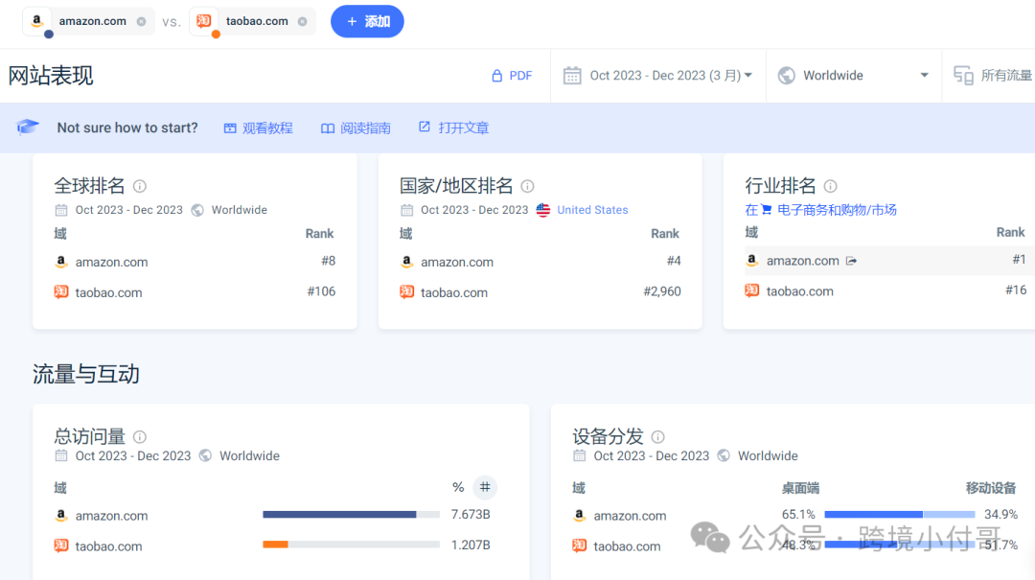
Task: Click the 1.207B visits value
Action: (471, 545)
